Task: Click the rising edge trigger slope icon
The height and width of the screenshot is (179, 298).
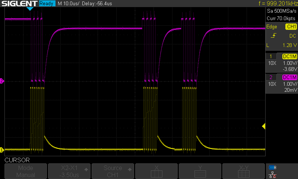Action: [273, 35]
